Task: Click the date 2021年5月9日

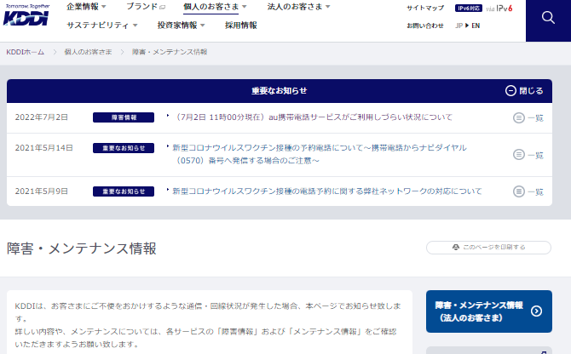Action: tap(42, 191)
